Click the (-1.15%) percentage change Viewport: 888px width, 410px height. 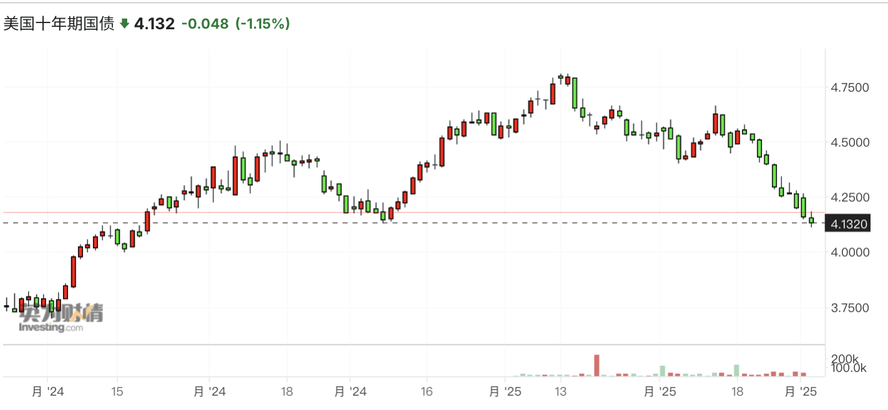[263, 24]
